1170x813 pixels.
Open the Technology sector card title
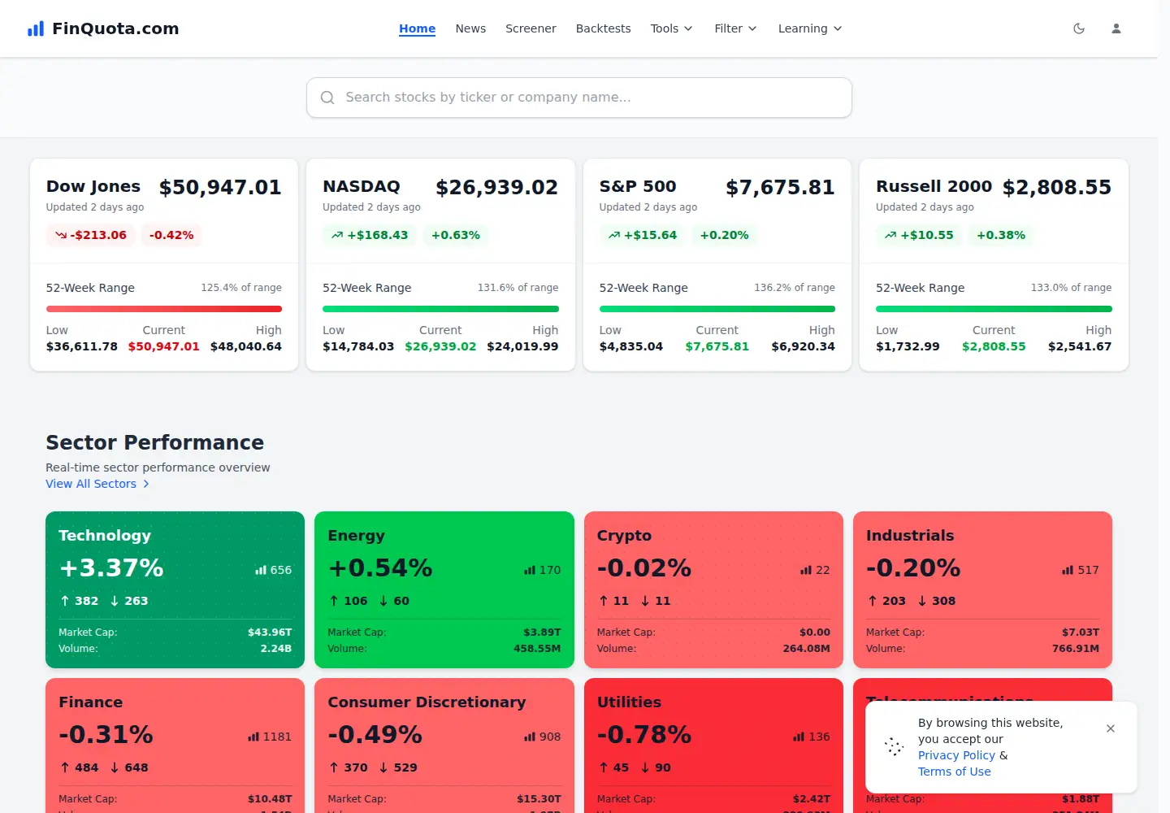point(105,536)
